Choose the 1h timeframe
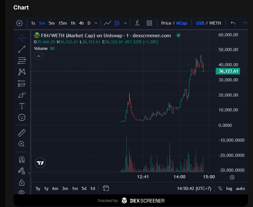 pos(73,23)
